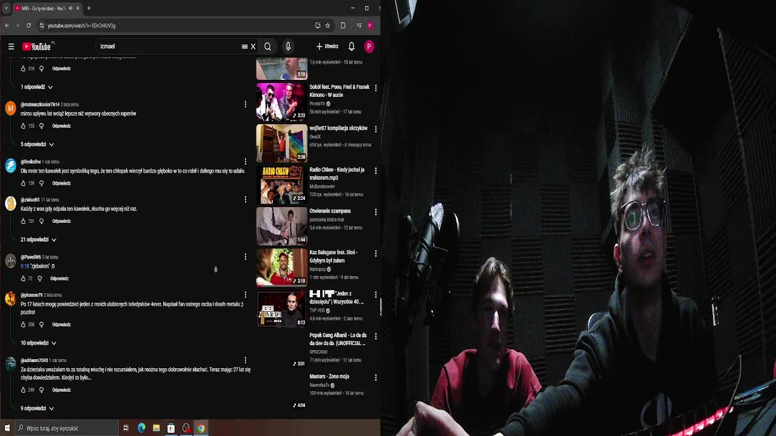
Task: Run the search with magnifier button
Action: click(x=267, y=47)
